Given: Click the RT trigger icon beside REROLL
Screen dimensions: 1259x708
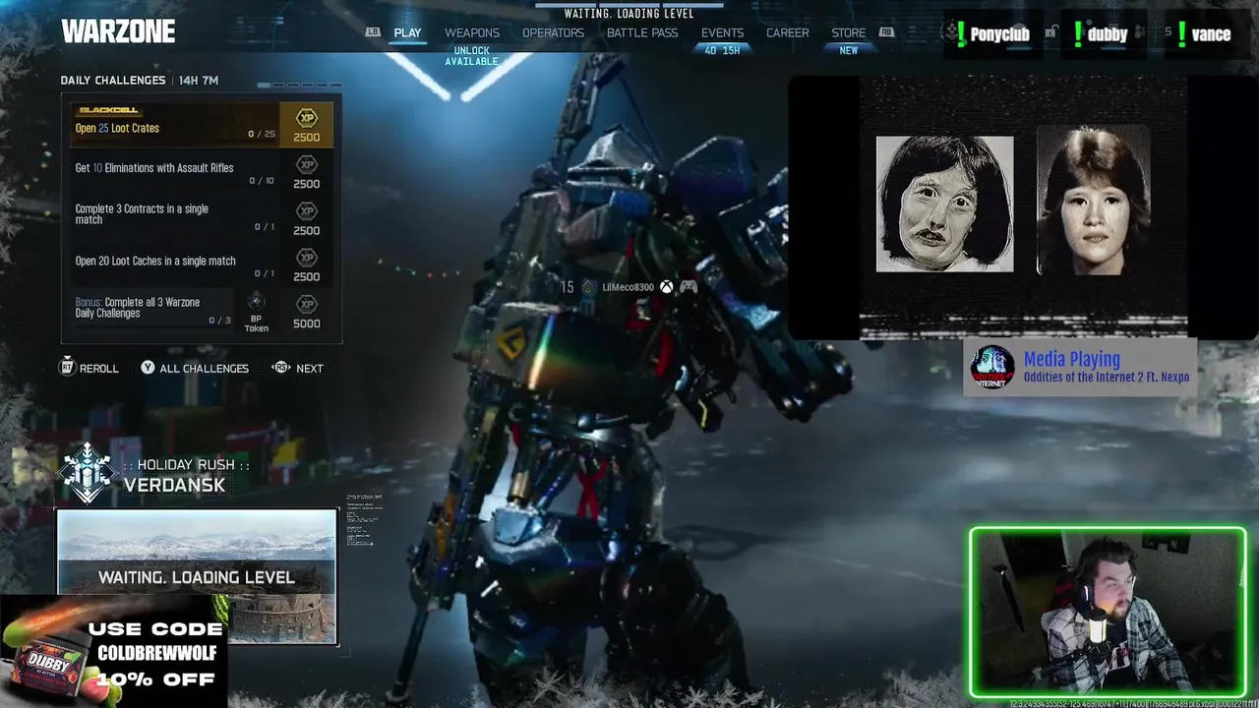Looking at the screenshot, I should (68, 367).
